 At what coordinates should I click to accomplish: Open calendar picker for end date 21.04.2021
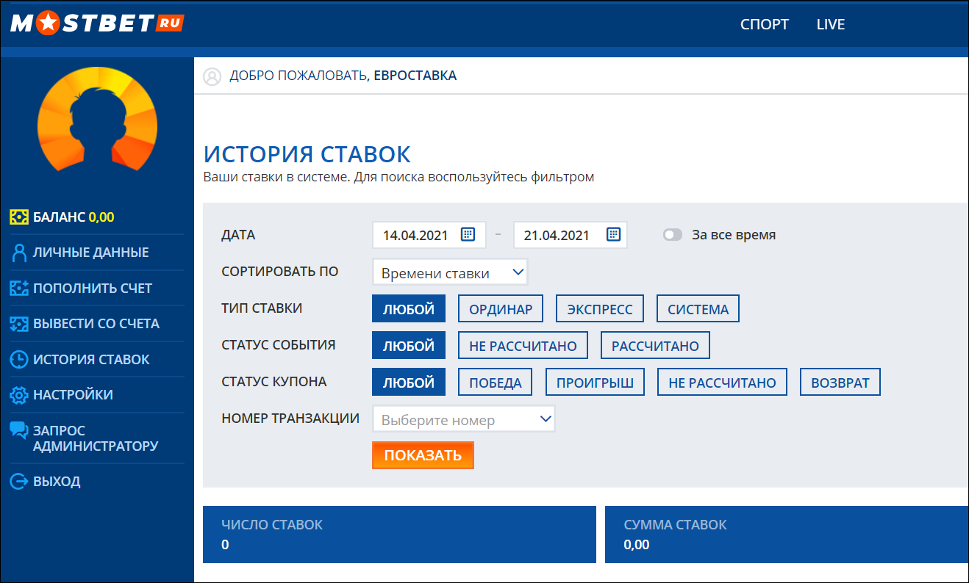[x=613, y=234]
